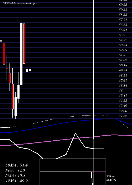Click the 49.35 price axis label
This screenshot has width=132, height=185.
coord(123,70)
